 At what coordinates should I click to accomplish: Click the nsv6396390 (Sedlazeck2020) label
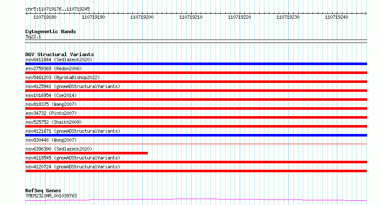[x=59, y=149]
